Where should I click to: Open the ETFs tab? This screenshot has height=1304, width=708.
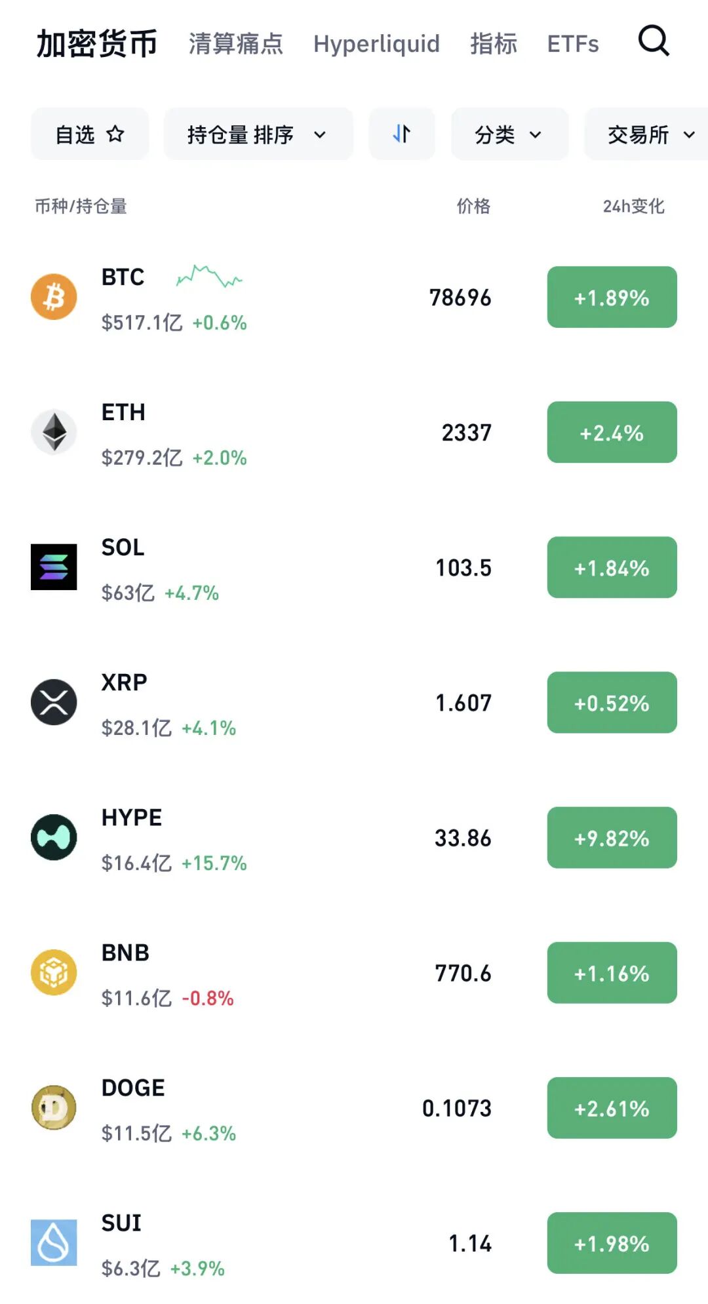pos(572,44)
